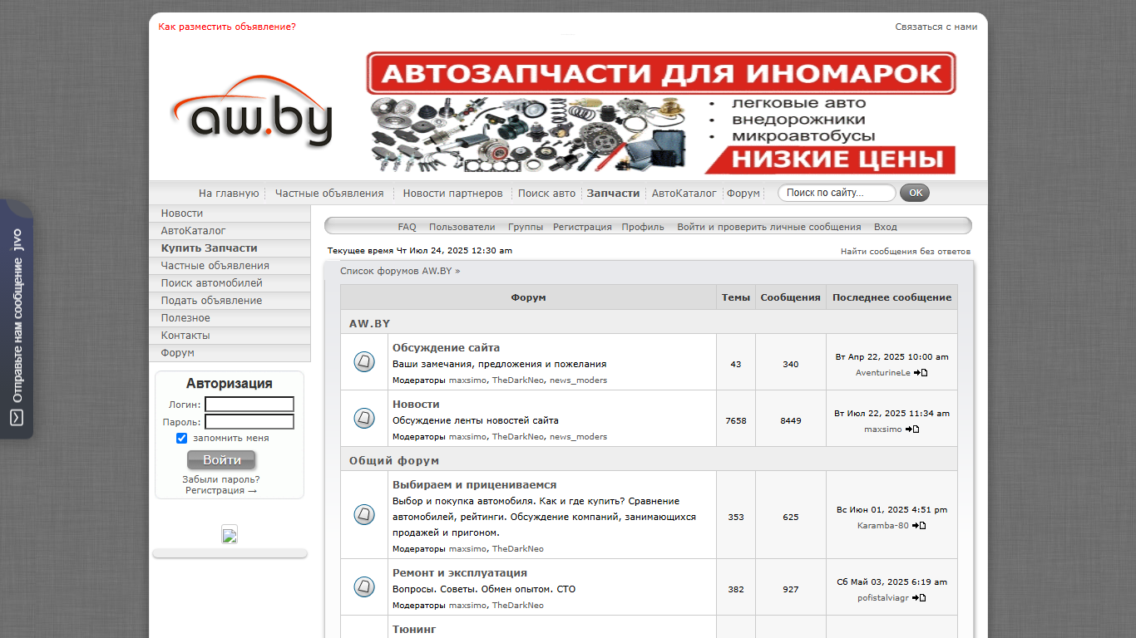Toggle the запомнить меня checkbox
The width and height of the screenshot is (1136, 638).
(182, 438)
